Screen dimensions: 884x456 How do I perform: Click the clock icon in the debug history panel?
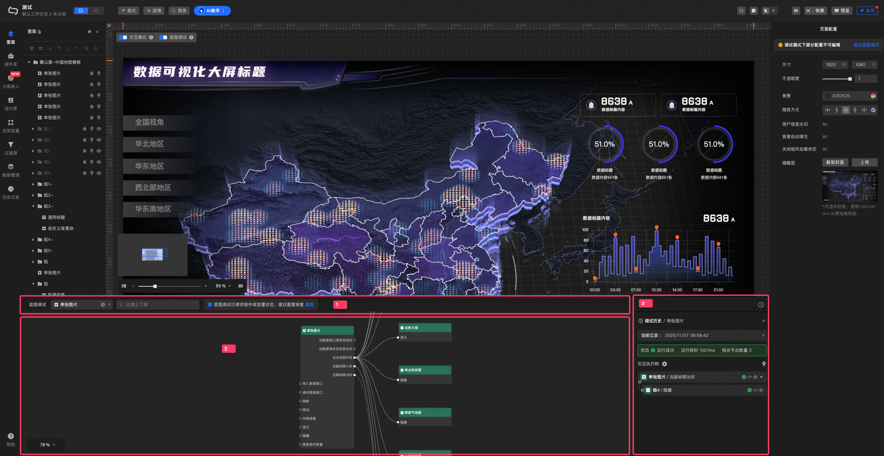[x=761, y=305]
